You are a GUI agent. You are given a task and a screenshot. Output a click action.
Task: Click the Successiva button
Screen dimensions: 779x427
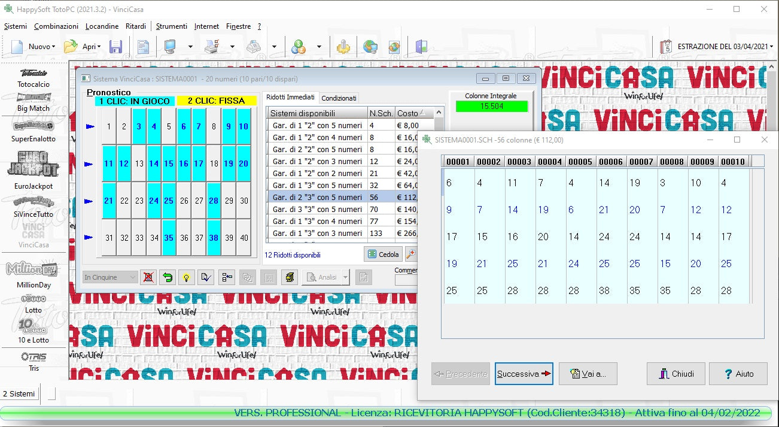click(524, 374)
